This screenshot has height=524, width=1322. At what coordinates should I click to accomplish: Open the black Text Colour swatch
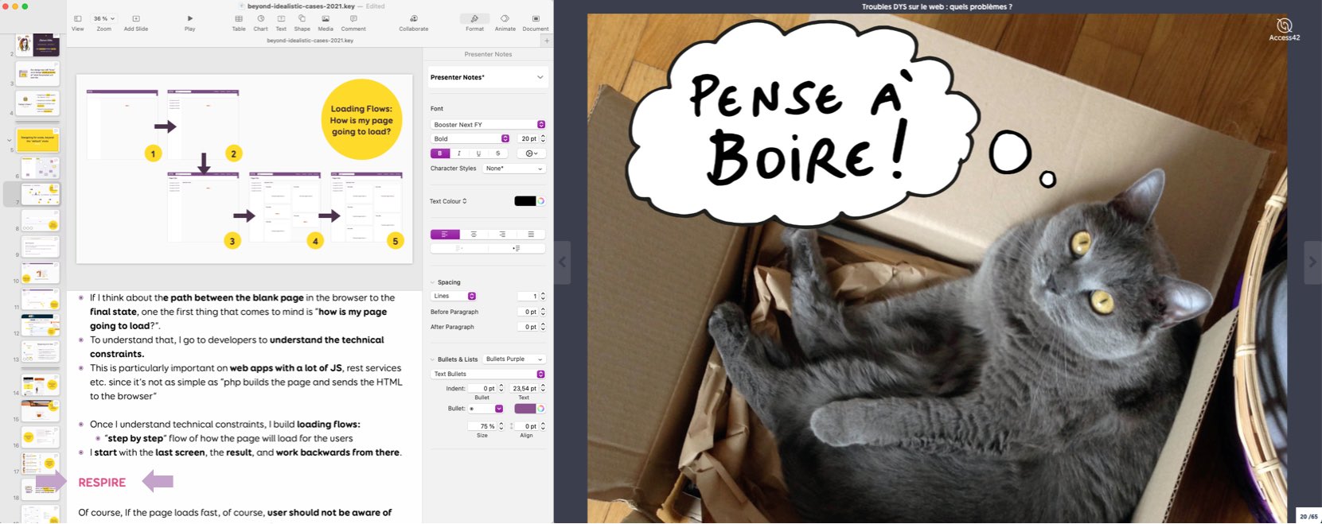pos(525,201)
